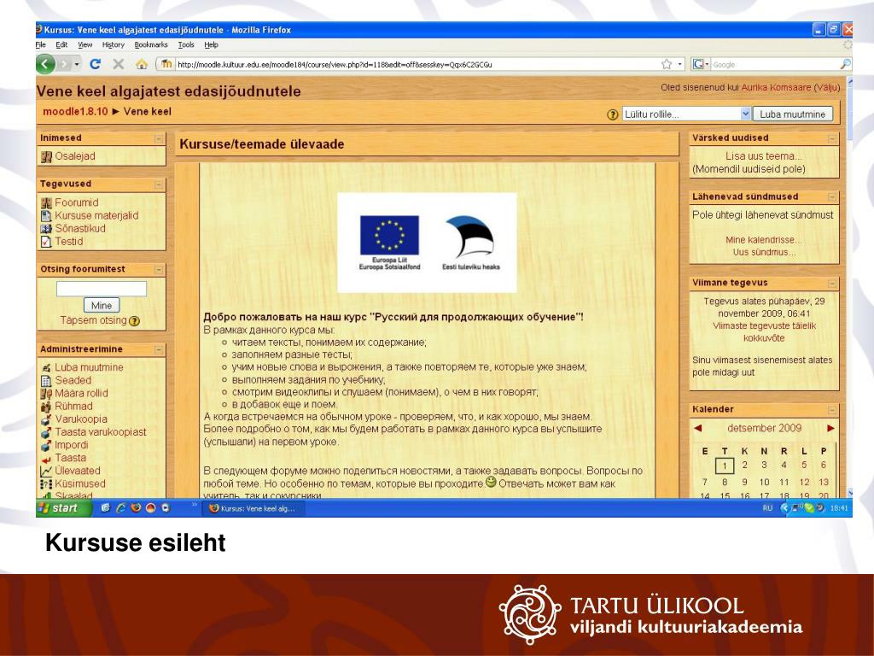This screenshot has height=656, width=874.
Task: Click the Osalejad participants icon
Action: point(46,157)
